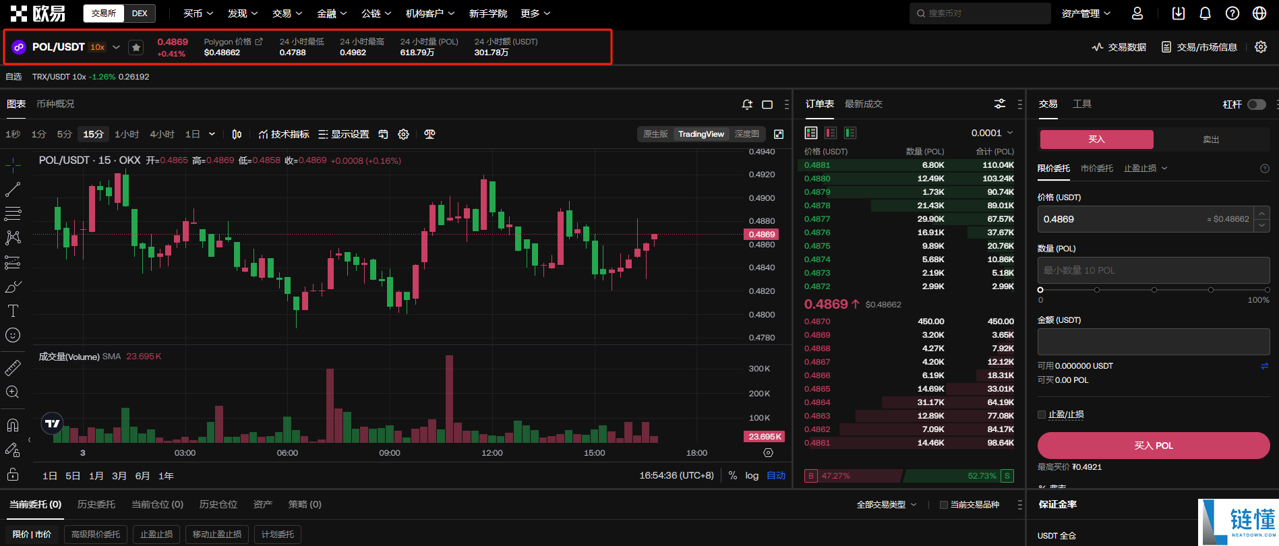Image resolution: width=1279 pixels, height=546 pixels.
Task: Select the ruler measure tool
Action: pos(13,367)
